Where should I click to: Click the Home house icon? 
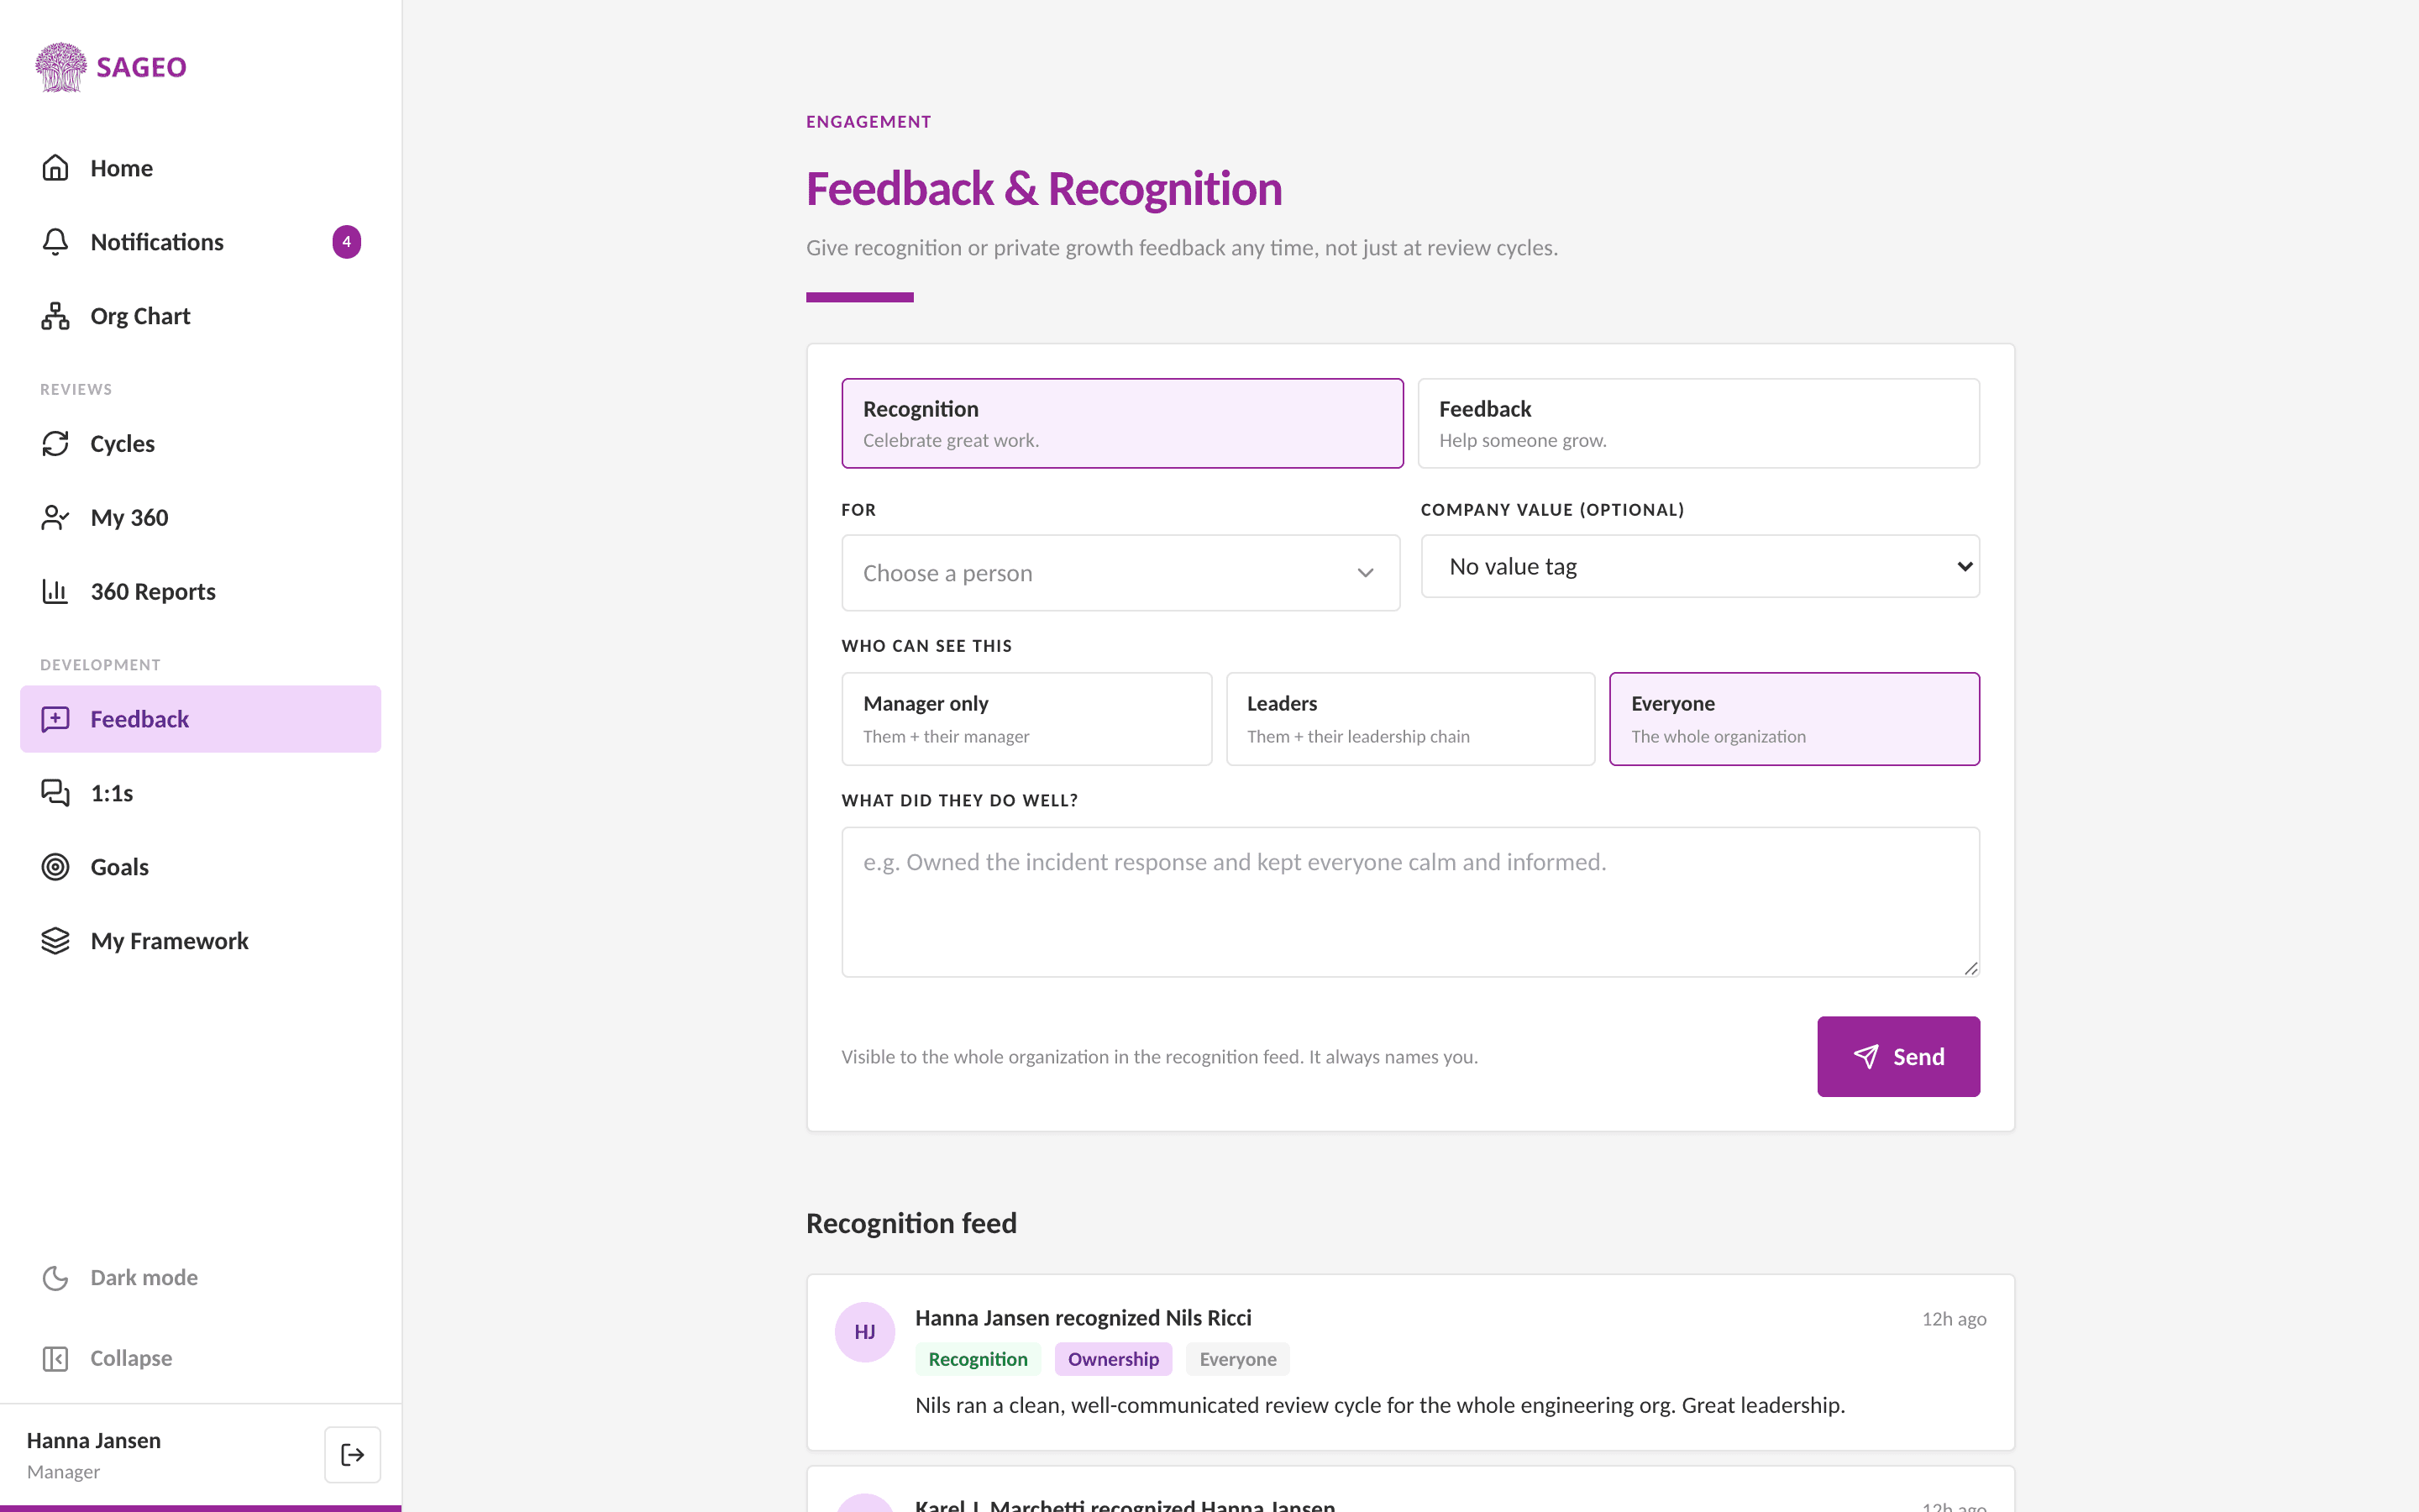click(55, 168)
